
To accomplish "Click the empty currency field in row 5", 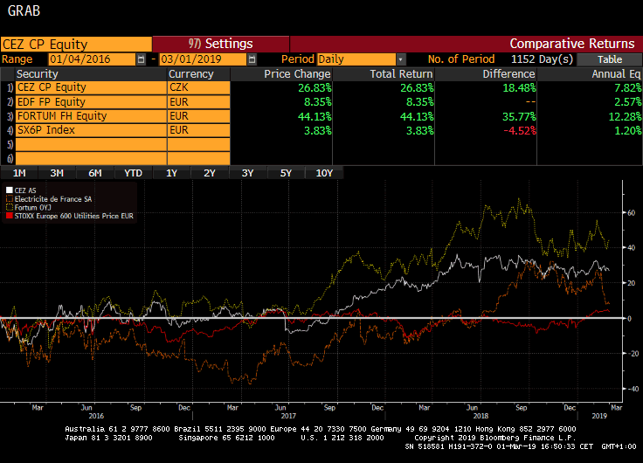I will (199, 144).
